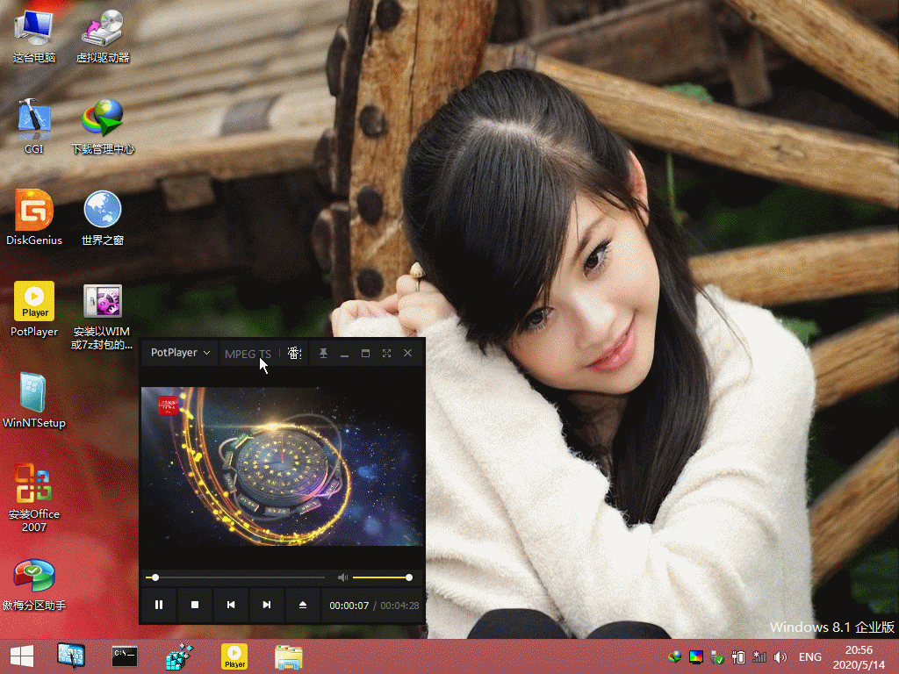This screenshot has width=899, height=674.
Task: Select the WinNTSetup desktop icon
Action: (34, 393)
